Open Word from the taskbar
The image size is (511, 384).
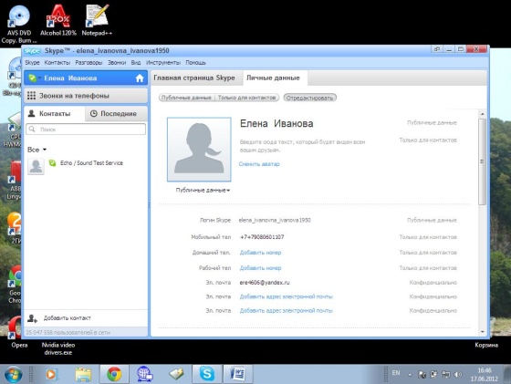click(237, 374)
